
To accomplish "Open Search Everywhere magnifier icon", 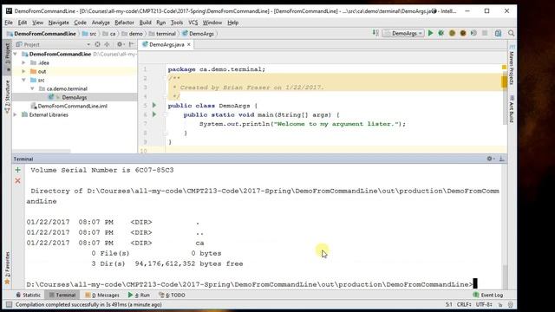I will pyautogui.click(x=511, y=33).
